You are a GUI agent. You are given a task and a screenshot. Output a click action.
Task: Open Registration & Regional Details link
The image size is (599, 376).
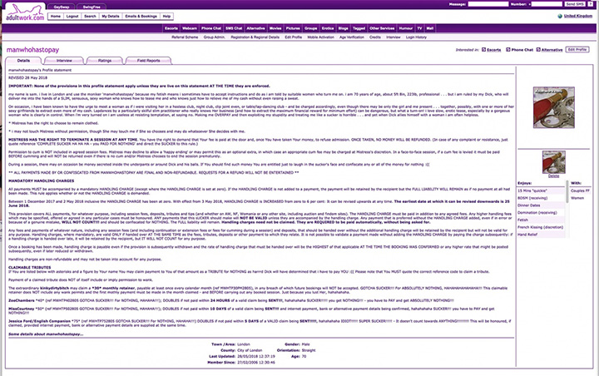pyautogui.click(x=255, y=37)
